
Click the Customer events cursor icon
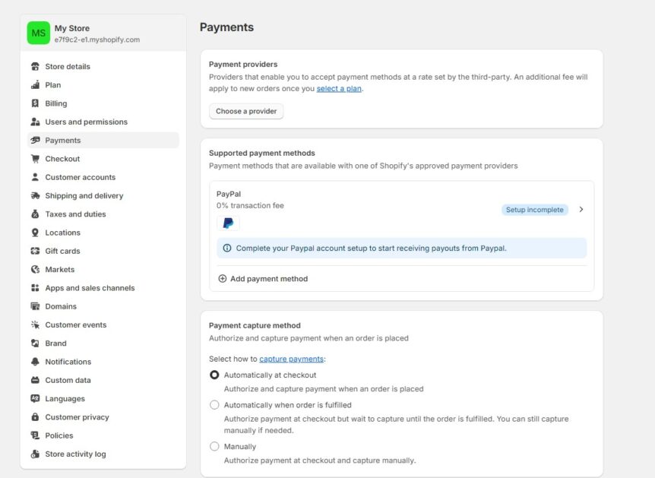(35, 324)
